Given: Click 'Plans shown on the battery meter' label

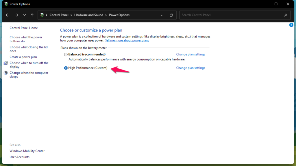Looking at the screenshot, I should click(84, 48).
